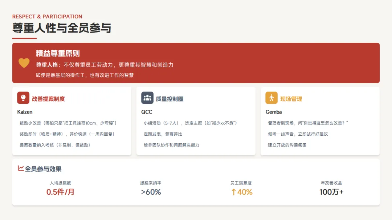This screenshot has width=392, height=220.
Task: Click the QCC subheading
Action: pyautogui.click(x=147, y=112)
